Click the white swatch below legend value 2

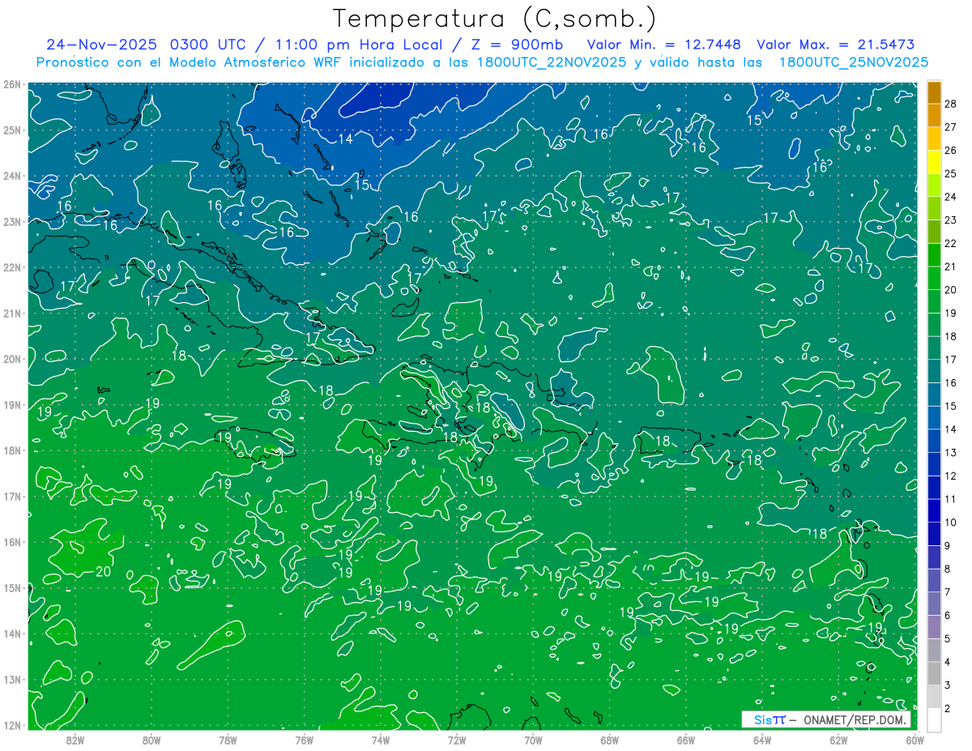pos(934,719)
